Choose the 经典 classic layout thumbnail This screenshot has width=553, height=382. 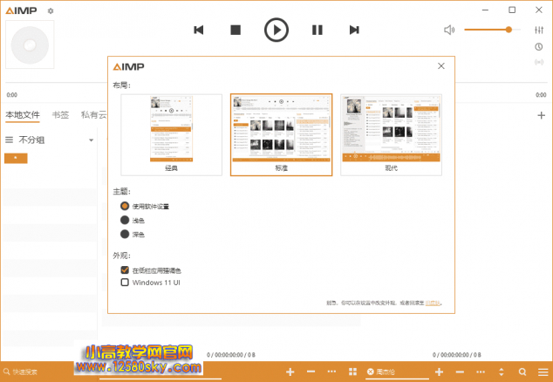click(172, 134)
